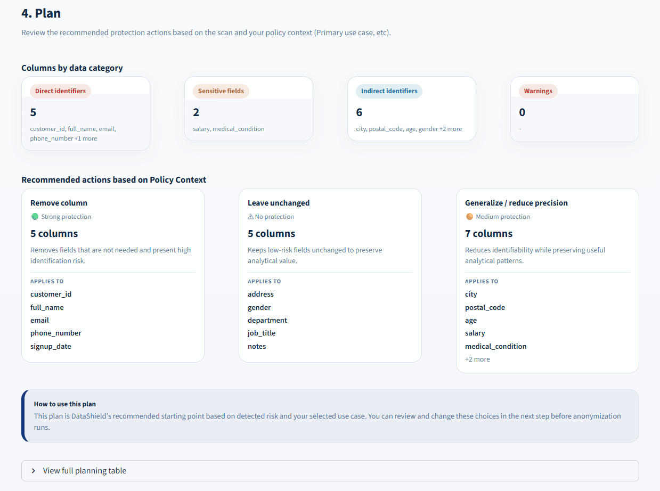This screenshot has width=660, height=491.
Task: Click the orange Medium protection indicator dot
Action: tap(469, 217)
